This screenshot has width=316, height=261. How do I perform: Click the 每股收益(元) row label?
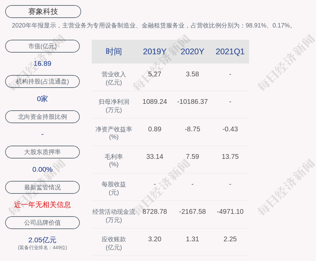[114, 188]
